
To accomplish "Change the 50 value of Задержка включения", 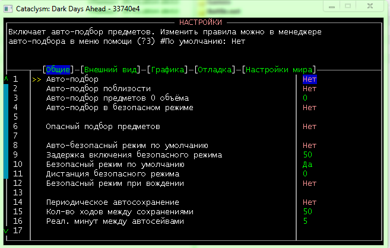I will click(x=307, y=154).
